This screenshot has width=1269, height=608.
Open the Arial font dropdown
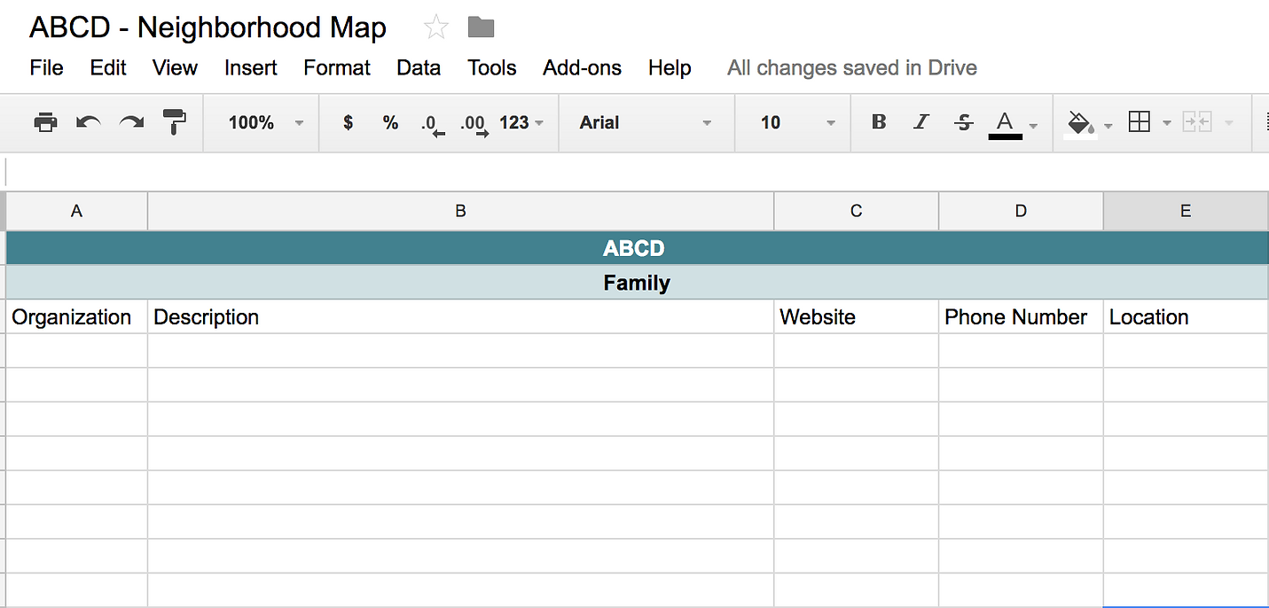(646, 122)
